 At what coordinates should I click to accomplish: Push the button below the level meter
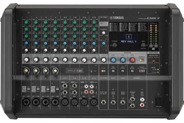153,49
